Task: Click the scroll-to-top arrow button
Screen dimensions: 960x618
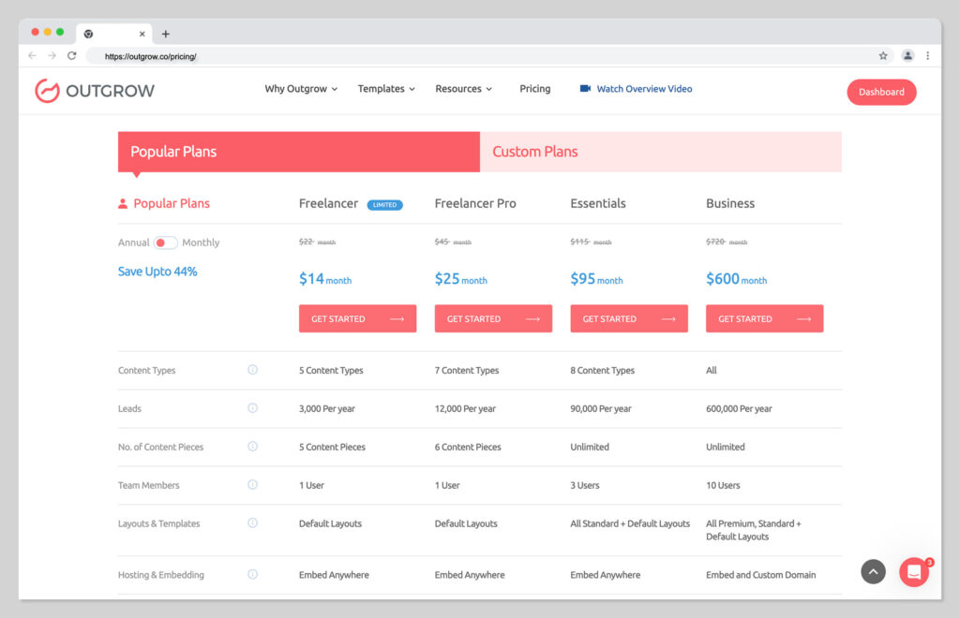Action: point(873,571)
